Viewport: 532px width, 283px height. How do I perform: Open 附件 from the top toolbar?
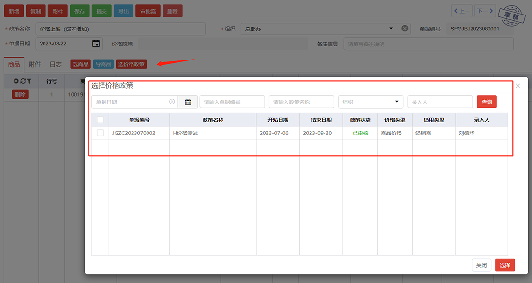click(x=58, y=11)
